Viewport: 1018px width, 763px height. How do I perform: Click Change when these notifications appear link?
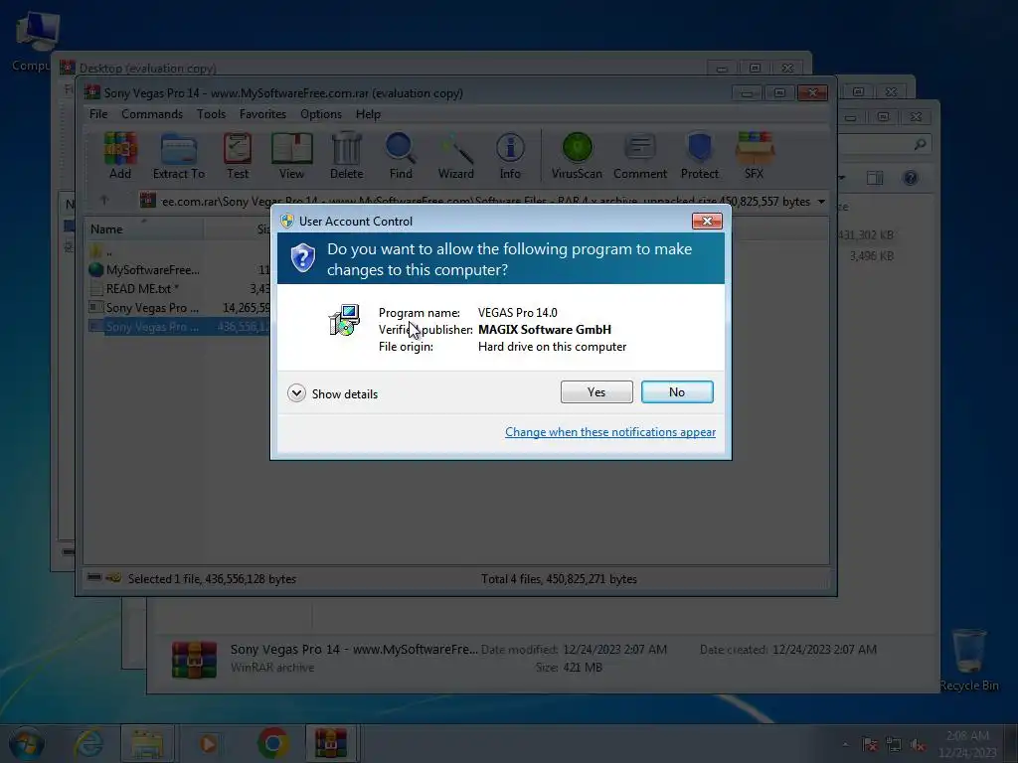click(610, 432)
